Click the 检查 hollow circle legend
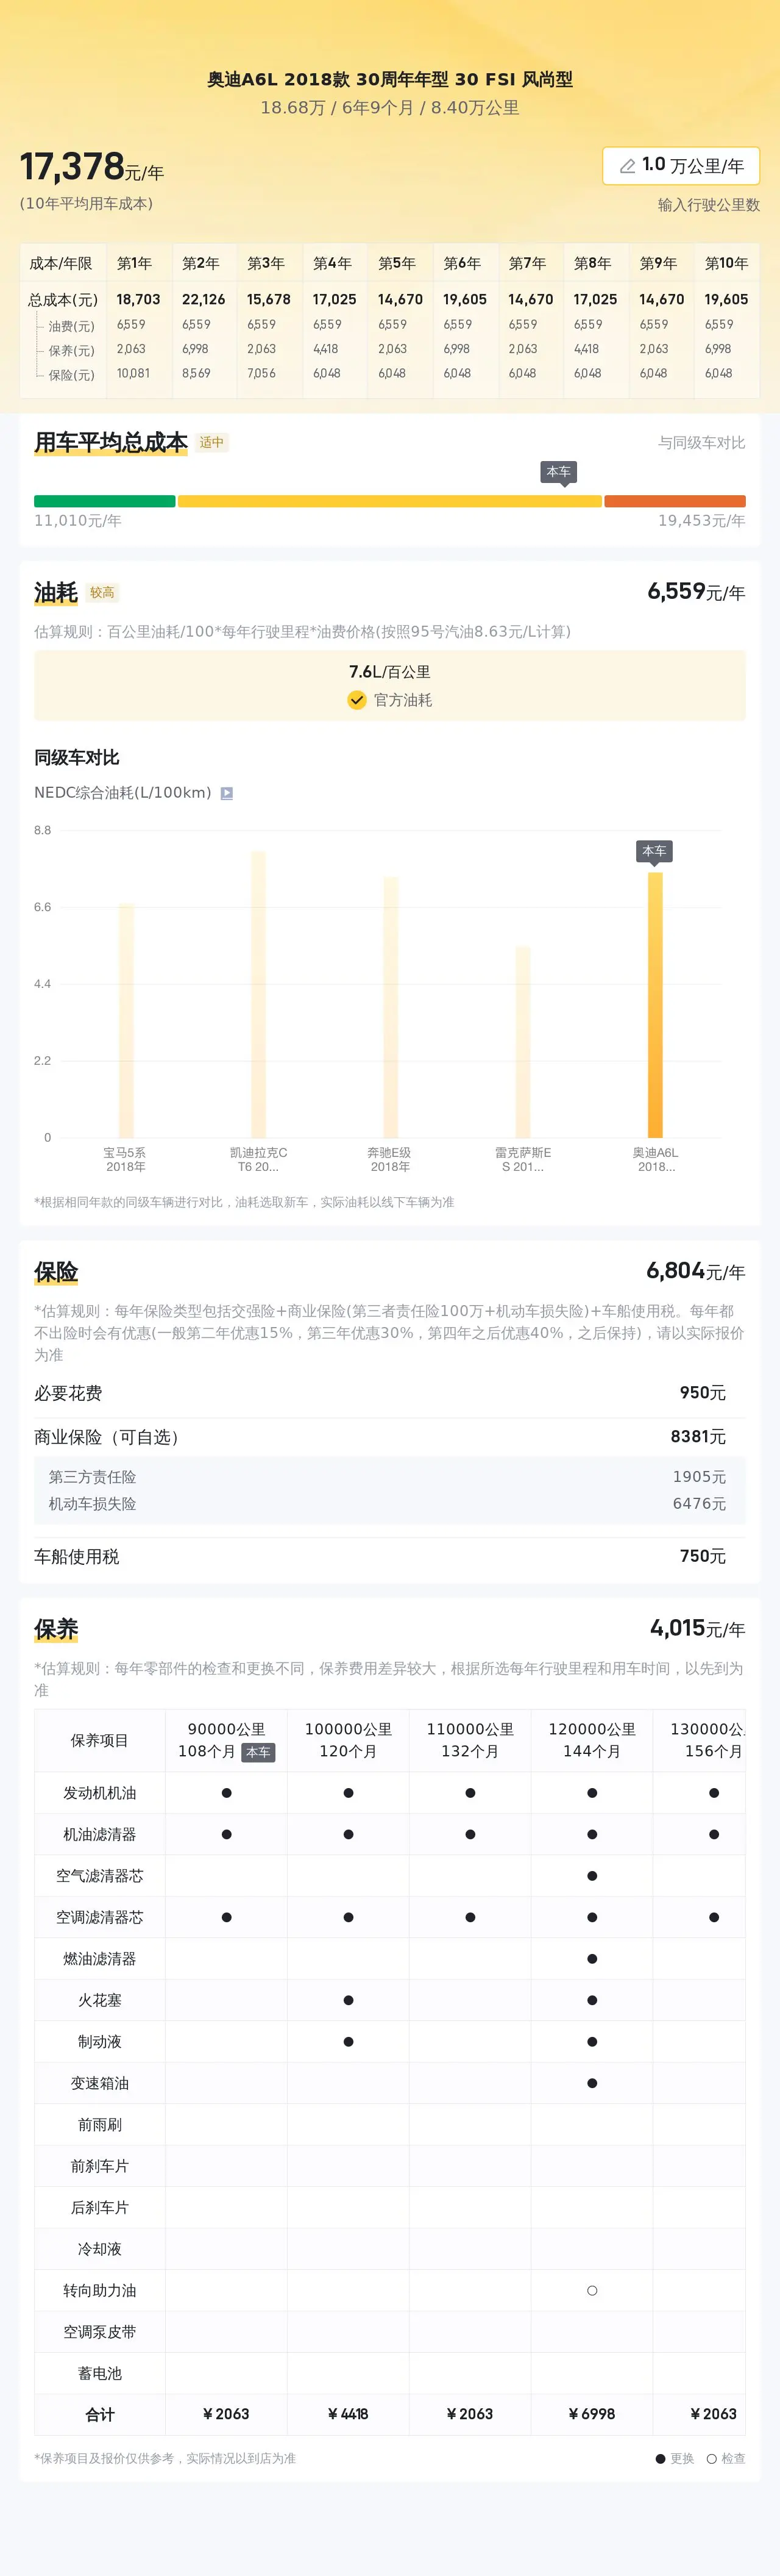The width and height of the screenshot is (780, 2576). [711, 2459]
